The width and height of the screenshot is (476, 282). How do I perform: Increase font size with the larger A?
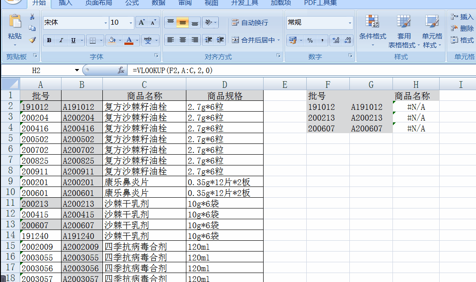[x=141, y=22]
